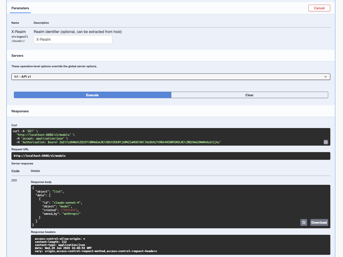Click the blue Execute button

tap(92, 95)
